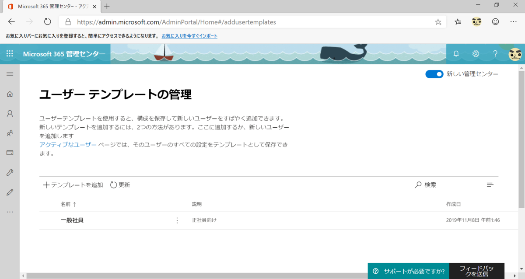
Task: Open account avatar in admin header
Action: (x=515, y=54)
